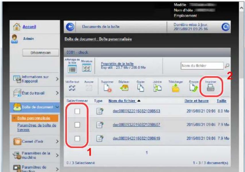This screenshot has height=172, width=245.
Task: Open Paramètres de boîte de travaux
Action: [x=37, y=127]
